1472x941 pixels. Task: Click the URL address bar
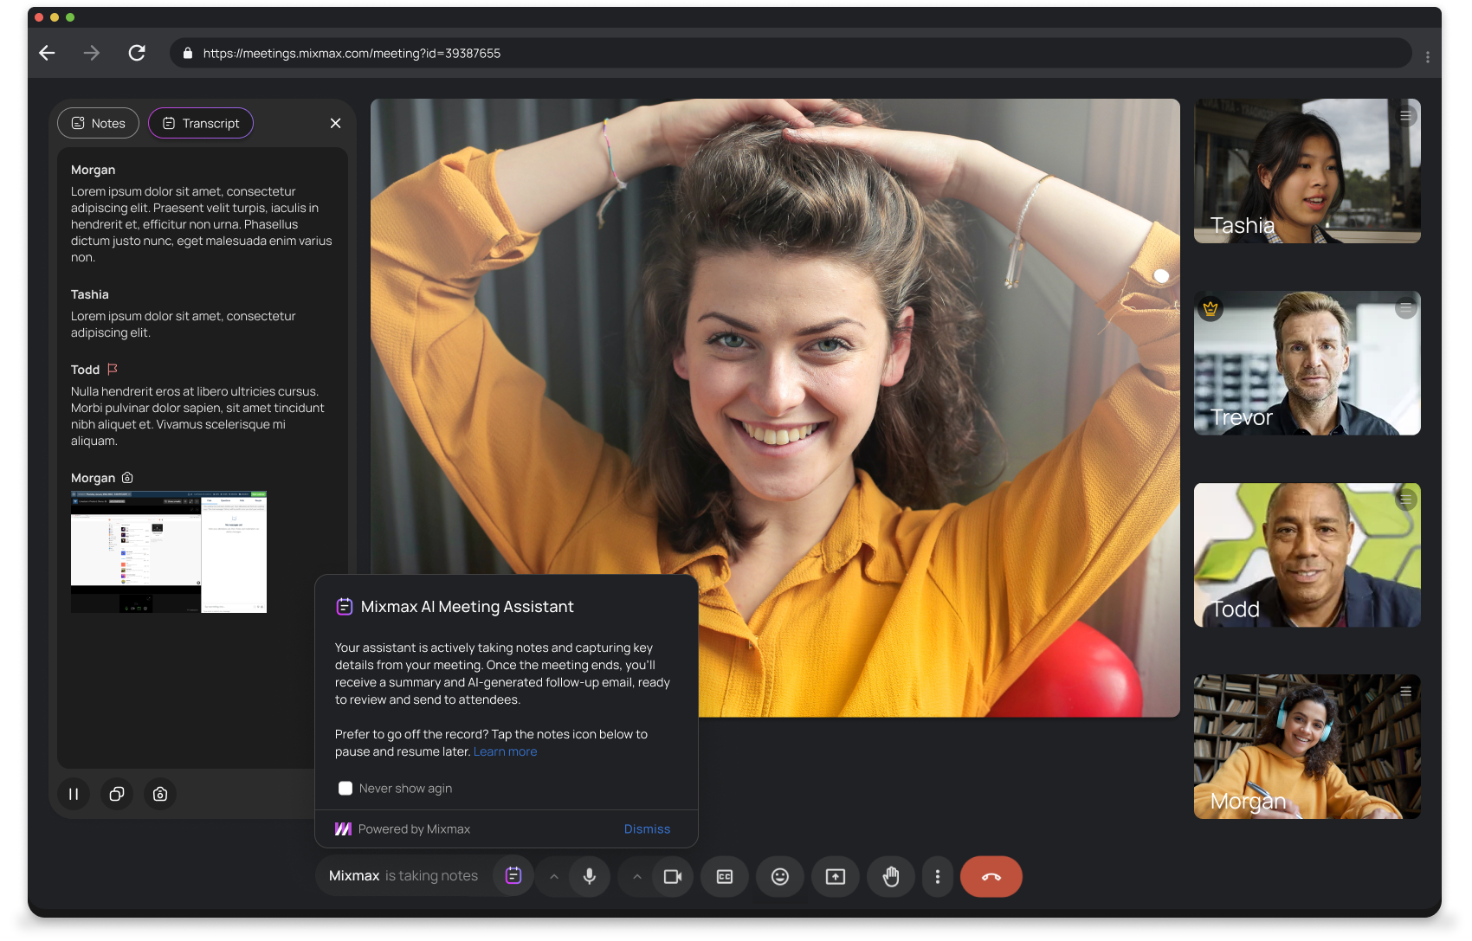[791, 53]
